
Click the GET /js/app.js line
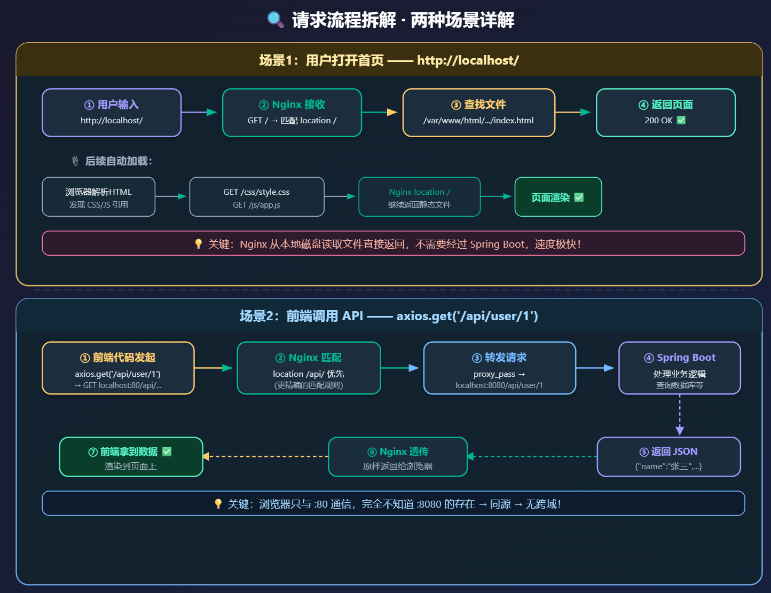click(x=257, y=204)
